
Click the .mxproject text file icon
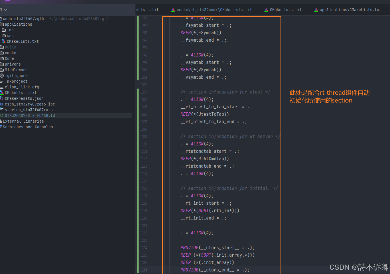(2, 81)
